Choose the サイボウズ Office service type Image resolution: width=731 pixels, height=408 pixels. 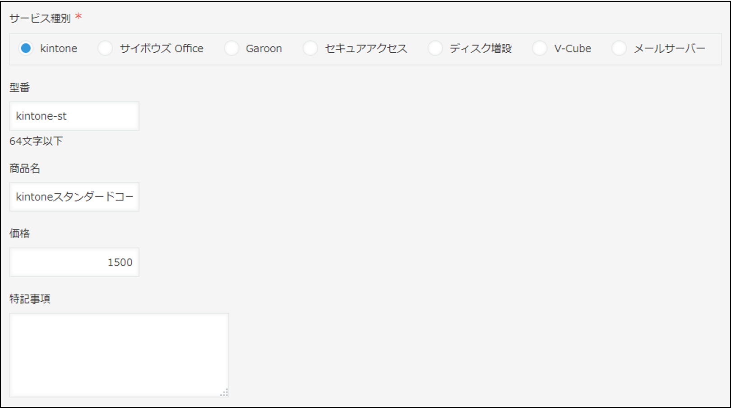106,48
